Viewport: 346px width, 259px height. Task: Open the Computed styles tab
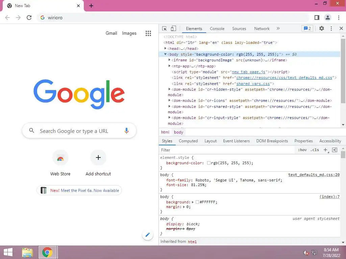188,141
